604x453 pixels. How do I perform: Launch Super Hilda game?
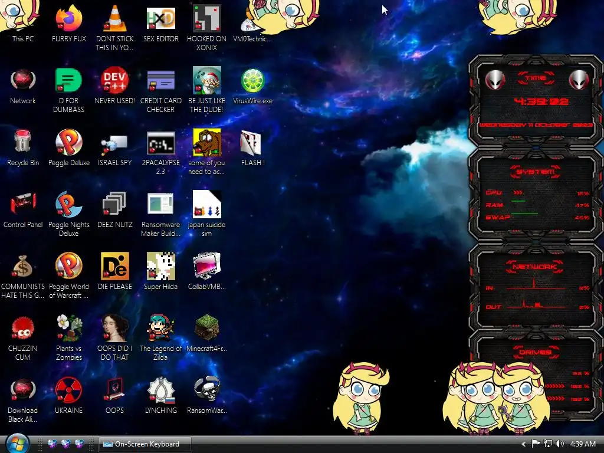[x=160, y=271]
